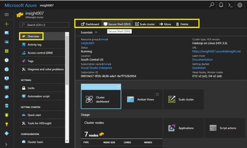Click scrollbar down arrow in resource menu
The height and width of the screenshot is (148, 247).
[67, 141]
